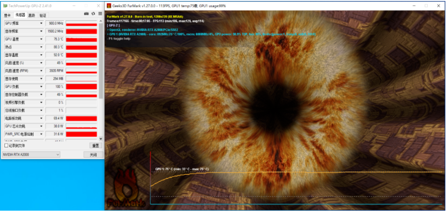Open the NVIDIA RTX A2000 GPU selector
Image resolution: width=446 pixels, height=212 pixels.
31,154
